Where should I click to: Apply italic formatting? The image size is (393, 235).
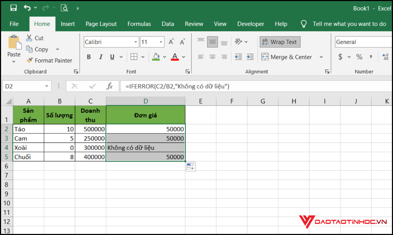click(x=101, y=57)
